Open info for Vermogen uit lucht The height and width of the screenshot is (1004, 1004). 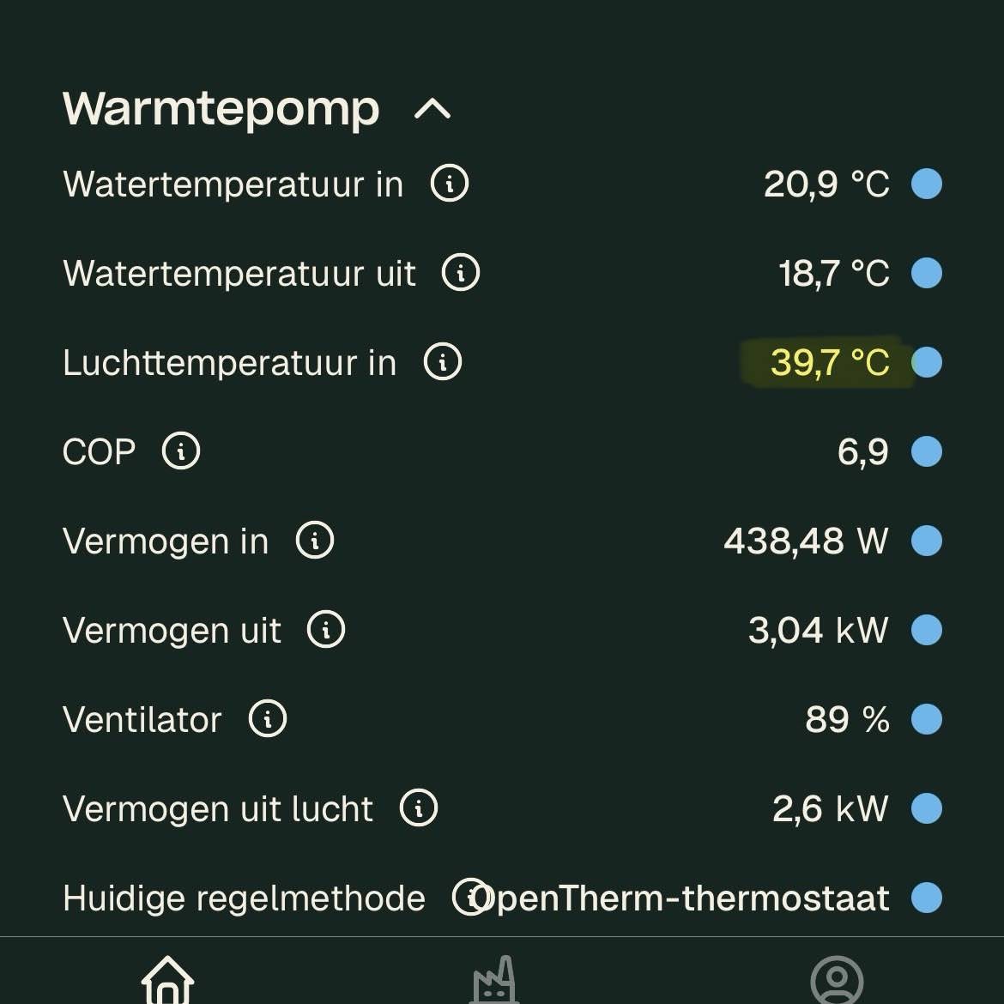coord(419,808)
